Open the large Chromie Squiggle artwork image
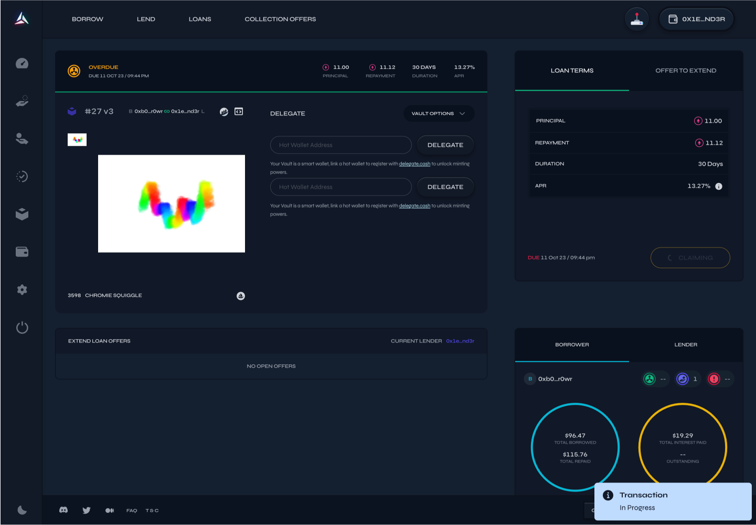The width and height of the screenshot is (756, 525). pyautogui.click(x=172, y=203)
